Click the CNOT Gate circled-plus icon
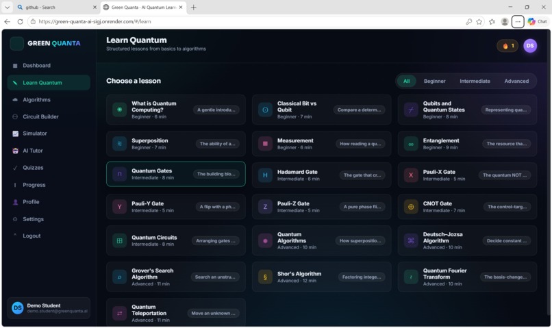The width and height of the screenshot is (552, 328). (411, 207)
